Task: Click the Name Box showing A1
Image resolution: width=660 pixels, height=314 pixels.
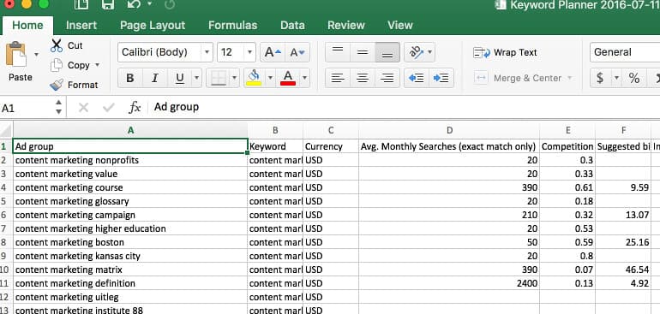Action: tap(27, 108)
